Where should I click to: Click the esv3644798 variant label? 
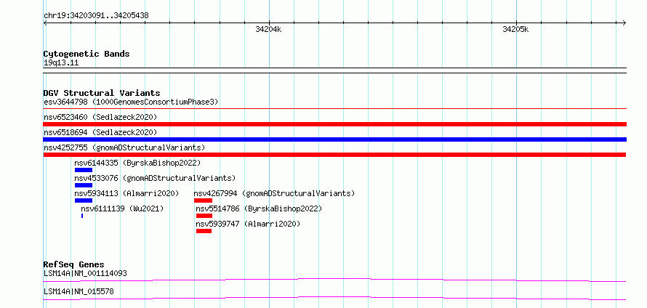131,102
